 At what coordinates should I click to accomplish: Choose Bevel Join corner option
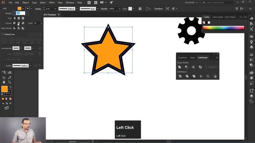[x=23, y=23]
